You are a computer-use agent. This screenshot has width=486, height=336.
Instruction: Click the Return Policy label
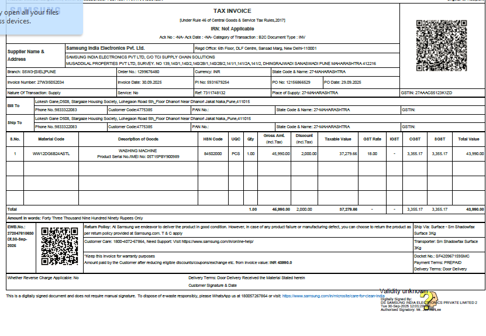[98, 227]
